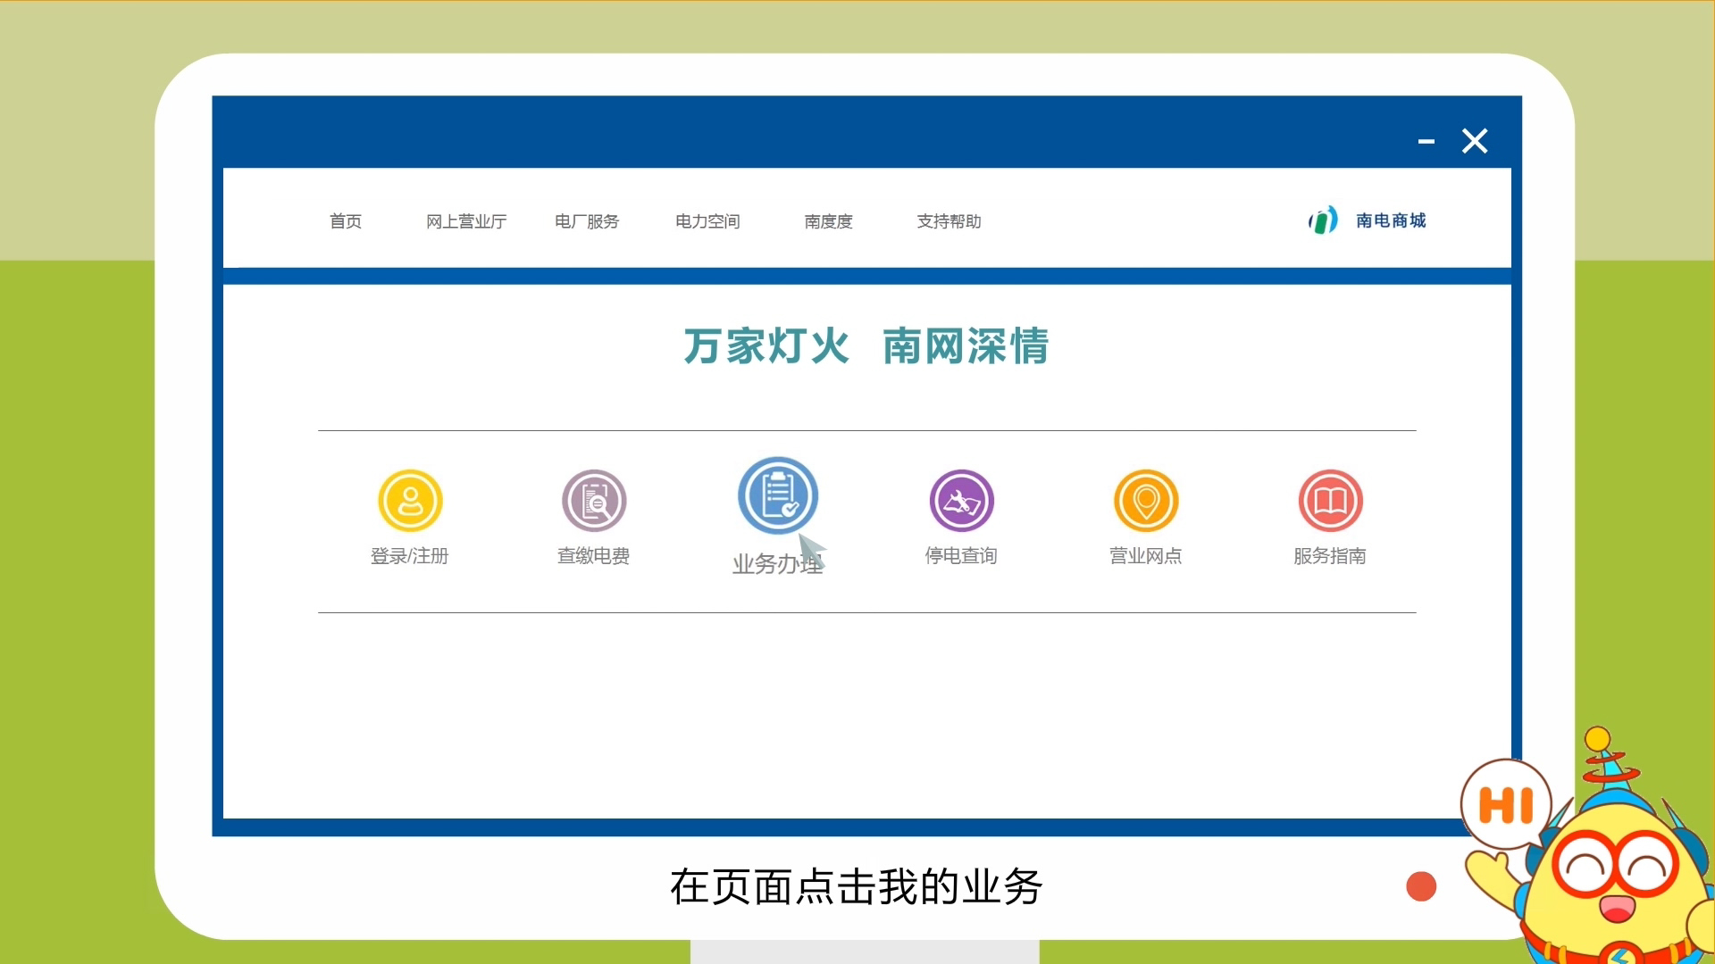Click the 停电查询 text label
The height and width of the screenshot is (964, 1715).
coord(961,556)
